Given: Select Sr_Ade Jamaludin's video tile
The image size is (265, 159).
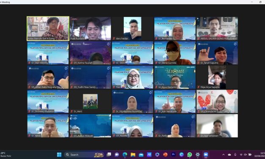Looking at the screenshot, I should click(175, 101).
